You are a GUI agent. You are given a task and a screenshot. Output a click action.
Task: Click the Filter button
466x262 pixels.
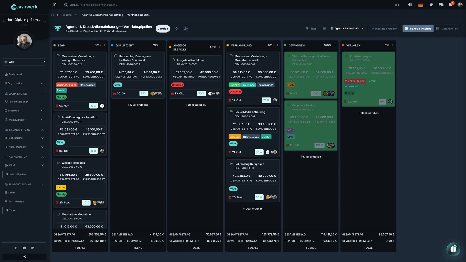point(311,29)
